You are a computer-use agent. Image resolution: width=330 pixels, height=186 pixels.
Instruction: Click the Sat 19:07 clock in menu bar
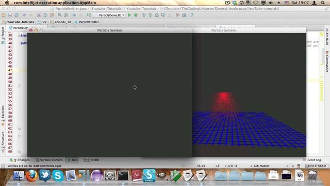[x=300, y=3]
